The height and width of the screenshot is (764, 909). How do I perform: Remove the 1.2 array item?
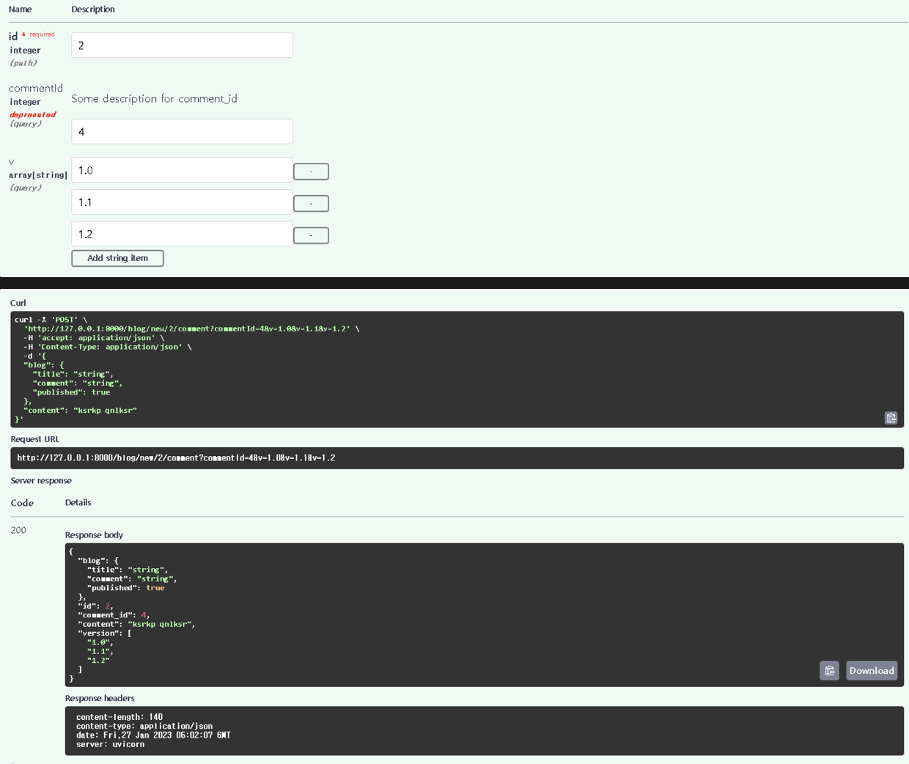click(311, 235)
